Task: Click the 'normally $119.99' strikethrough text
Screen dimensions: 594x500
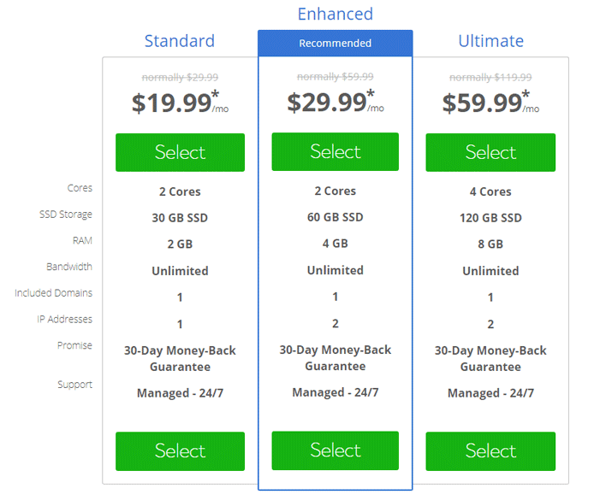Action: 490,78
